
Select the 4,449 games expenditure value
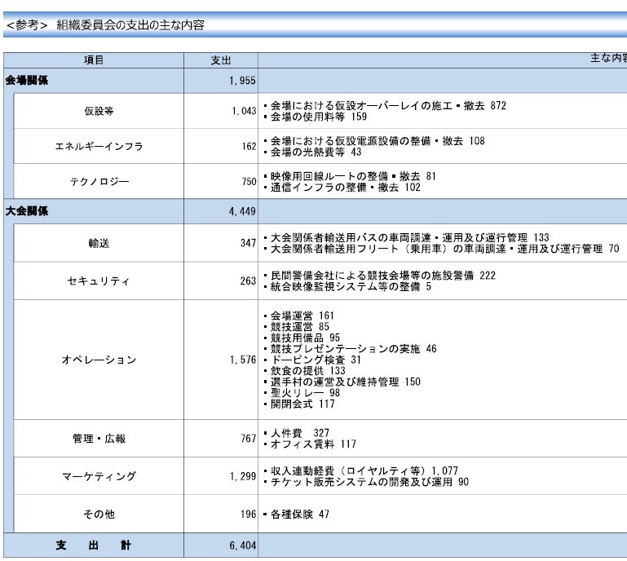click(244, 212)
